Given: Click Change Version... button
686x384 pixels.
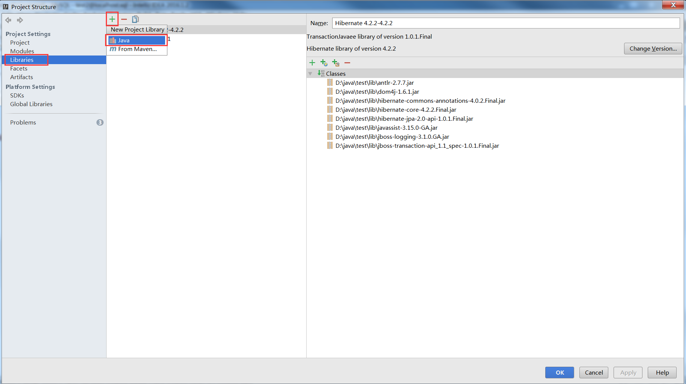Looking at the screenshot, I should coord(653,48).
